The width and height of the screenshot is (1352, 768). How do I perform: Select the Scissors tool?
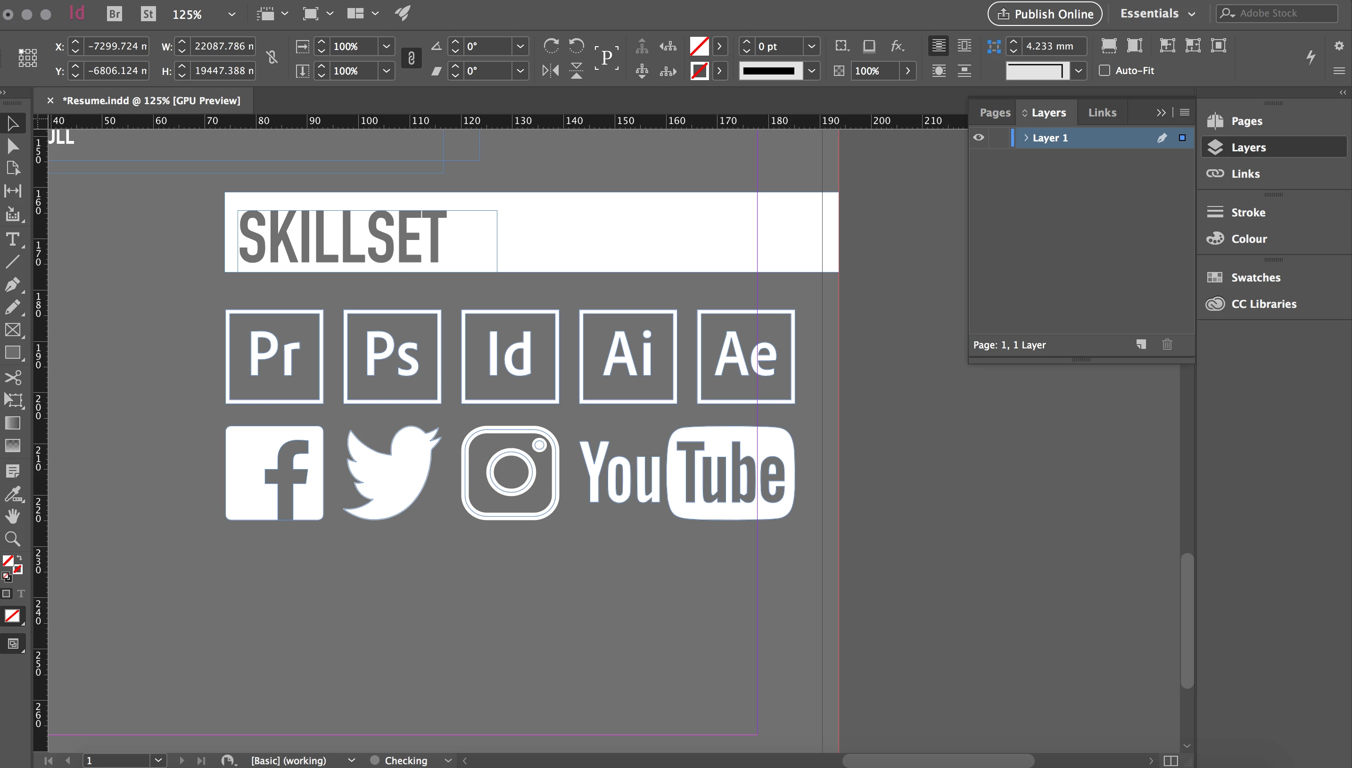point(12,377)
